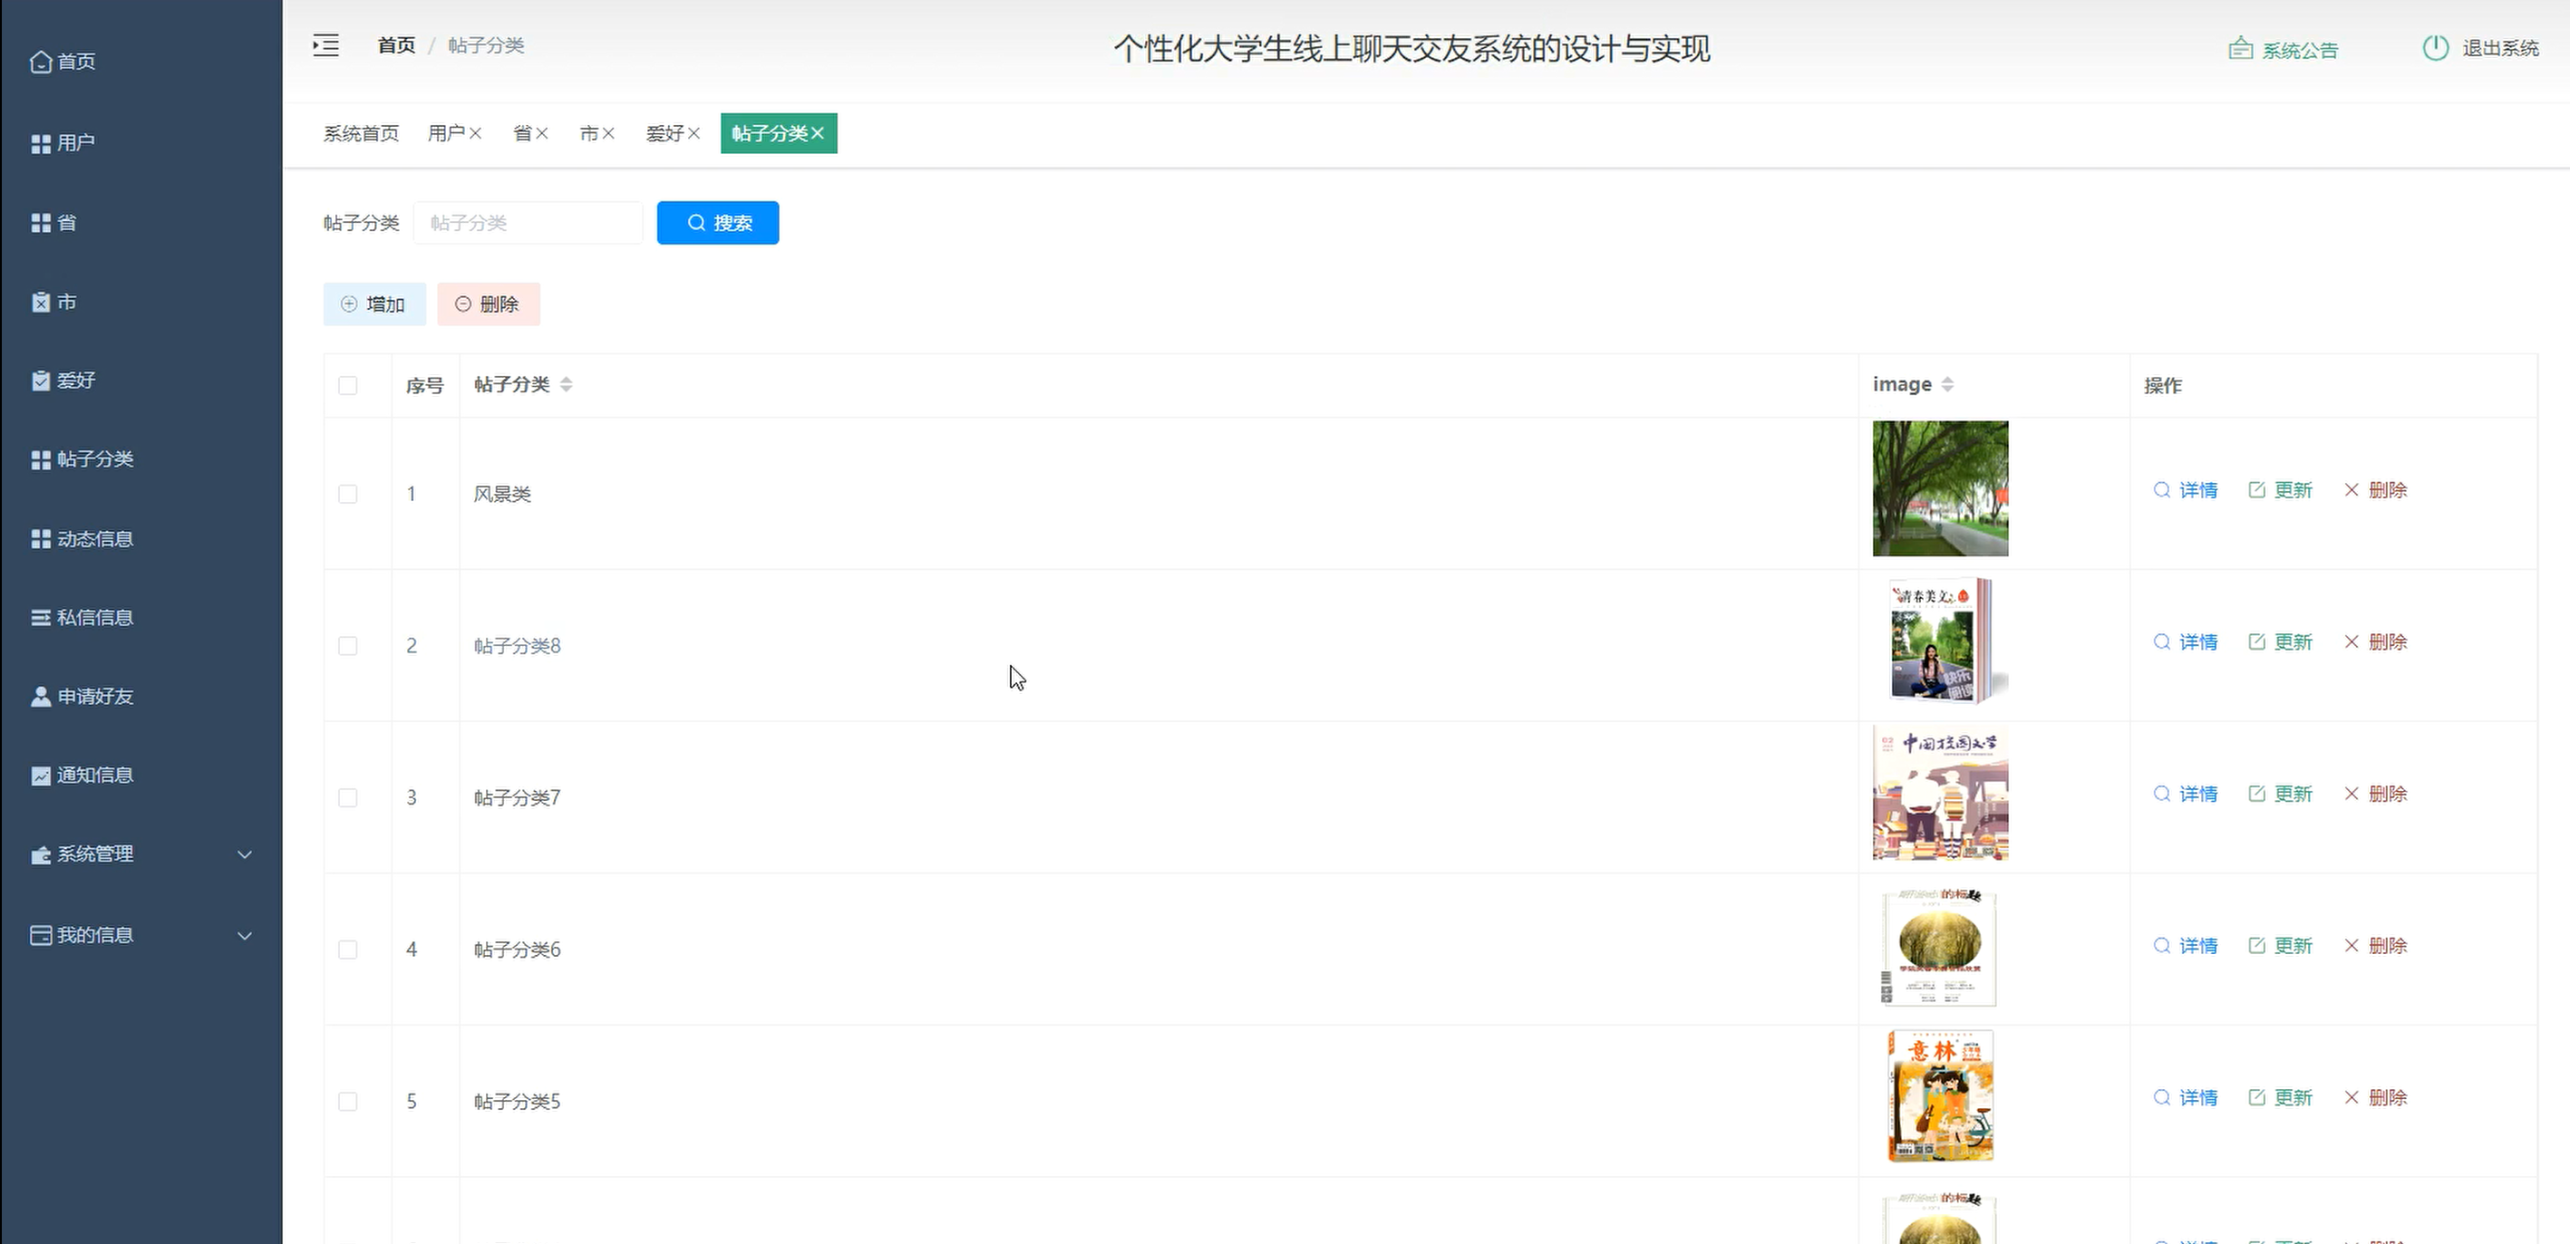Switch to the 省 tab
Screen dimensions: 2570x1244
[x=522, y=133]
